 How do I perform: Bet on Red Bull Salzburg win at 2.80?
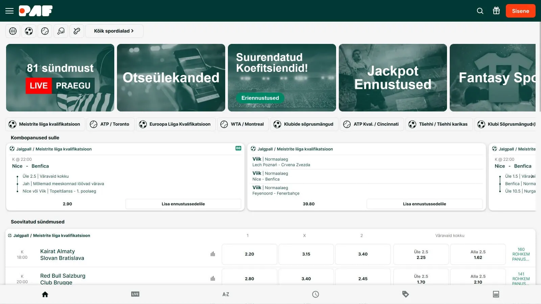[250, 277]
